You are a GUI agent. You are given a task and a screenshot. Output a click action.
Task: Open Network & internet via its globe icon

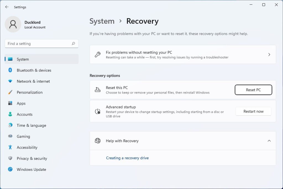click(10, 81)
